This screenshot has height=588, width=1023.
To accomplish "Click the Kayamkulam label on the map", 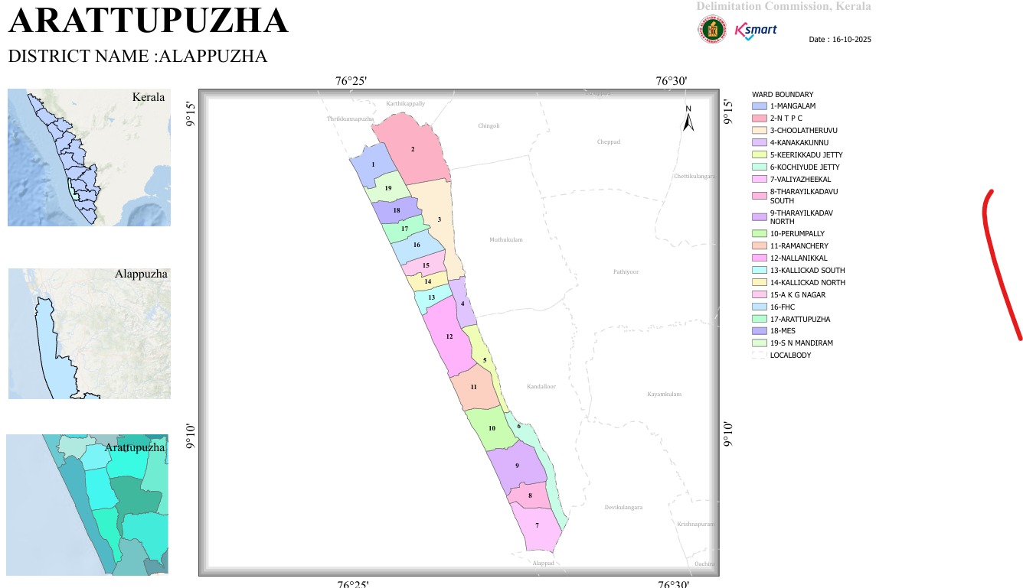I will coord(664,395).
